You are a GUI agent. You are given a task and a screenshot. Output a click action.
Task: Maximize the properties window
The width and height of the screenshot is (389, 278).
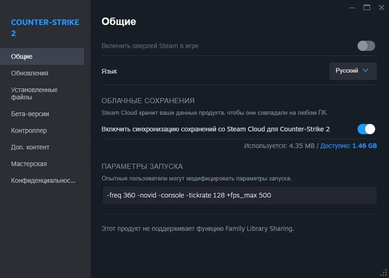(367, 8)
